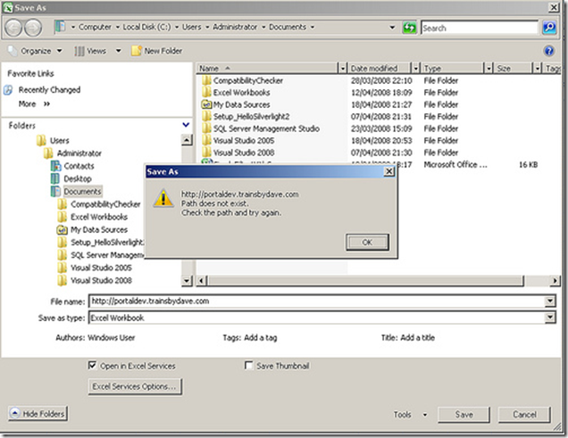Click Setup_HelloSilverlight2 folder icon in the file list
Screen dimensions: 568x438
pyautogui.click(x=206, y=117)
